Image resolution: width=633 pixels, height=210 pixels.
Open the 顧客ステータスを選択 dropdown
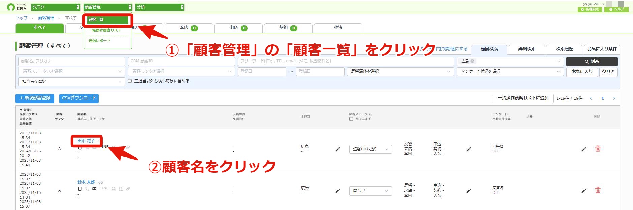coord(72,71)
